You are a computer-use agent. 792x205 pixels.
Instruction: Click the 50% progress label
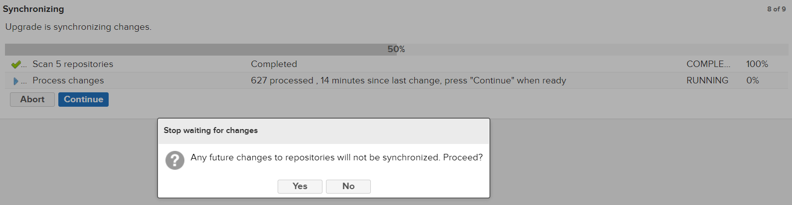click(396, 49)
